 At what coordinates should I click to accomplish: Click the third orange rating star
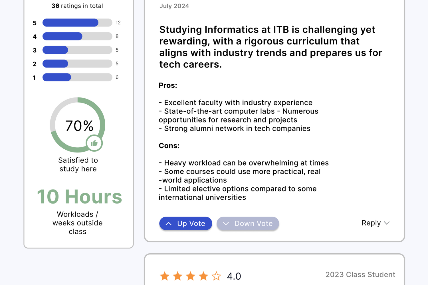191,276
